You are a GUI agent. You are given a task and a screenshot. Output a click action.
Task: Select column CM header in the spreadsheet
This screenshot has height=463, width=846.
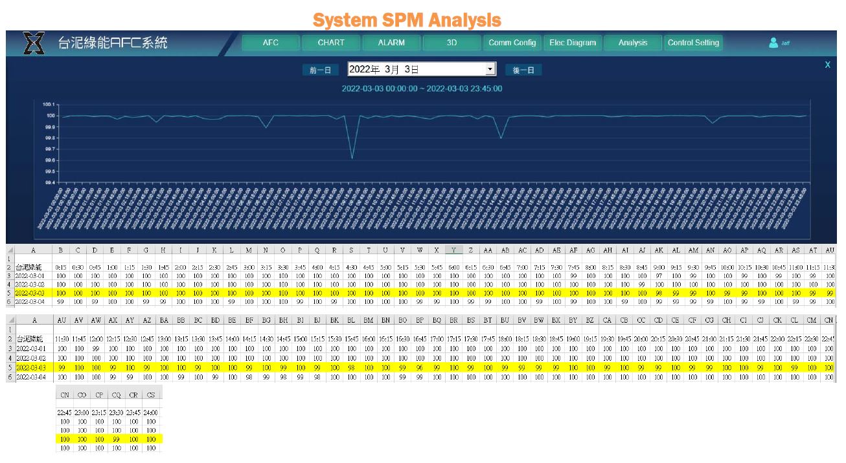(812, 320)
